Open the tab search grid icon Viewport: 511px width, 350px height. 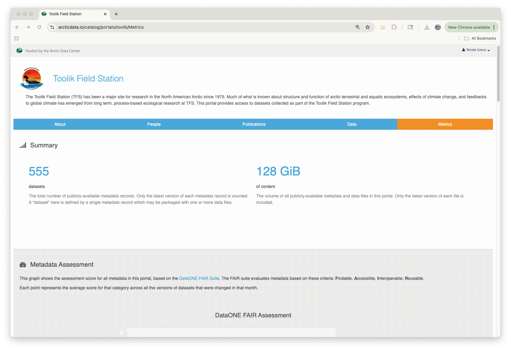click(x=16, y=38)
